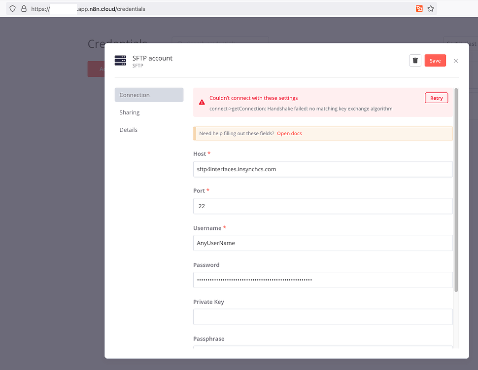Click the n8n extension icon in browser toolbar

point(419,8)
